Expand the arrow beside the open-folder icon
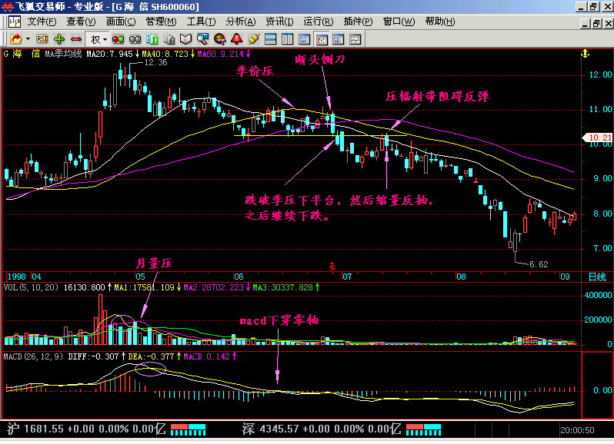 pos(28,38)
